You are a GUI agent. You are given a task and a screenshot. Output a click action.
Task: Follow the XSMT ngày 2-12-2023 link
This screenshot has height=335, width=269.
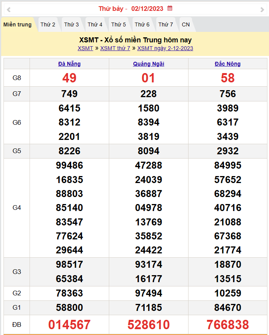click(165, 48)
